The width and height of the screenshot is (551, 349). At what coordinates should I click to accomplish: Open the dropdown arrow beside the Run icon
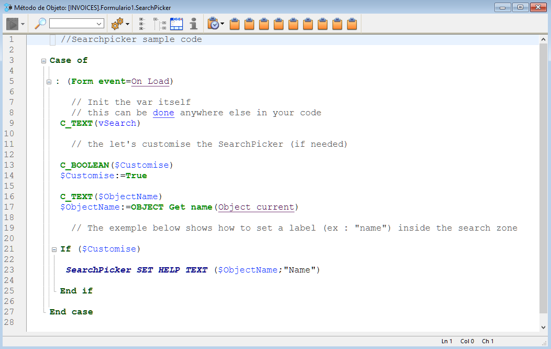click(x=23, y=24)
